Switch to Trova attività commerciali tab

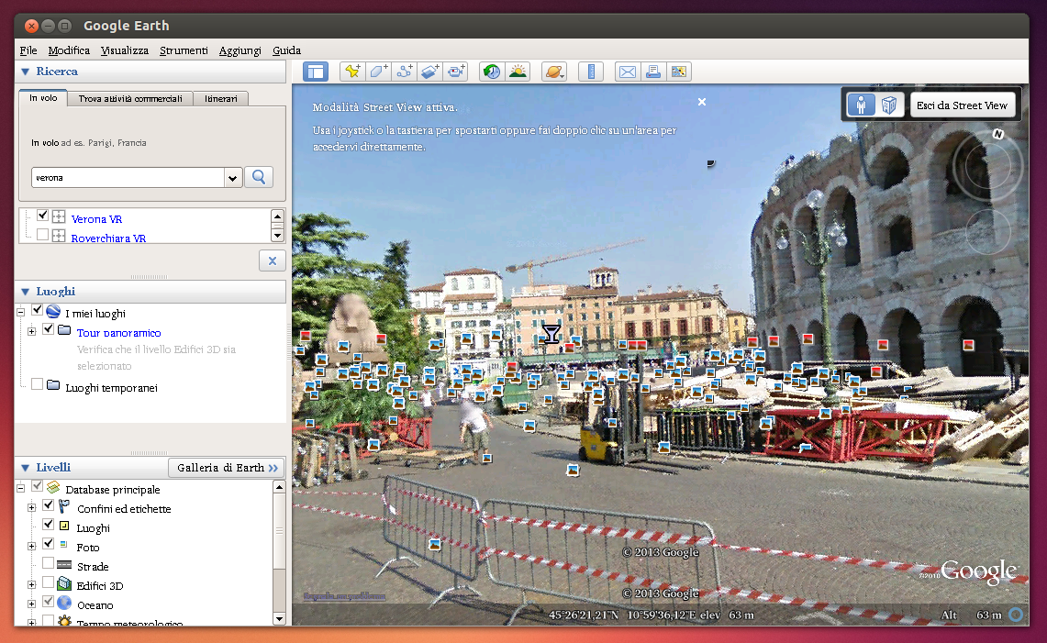pyautogui.click(x=130, y=99)
